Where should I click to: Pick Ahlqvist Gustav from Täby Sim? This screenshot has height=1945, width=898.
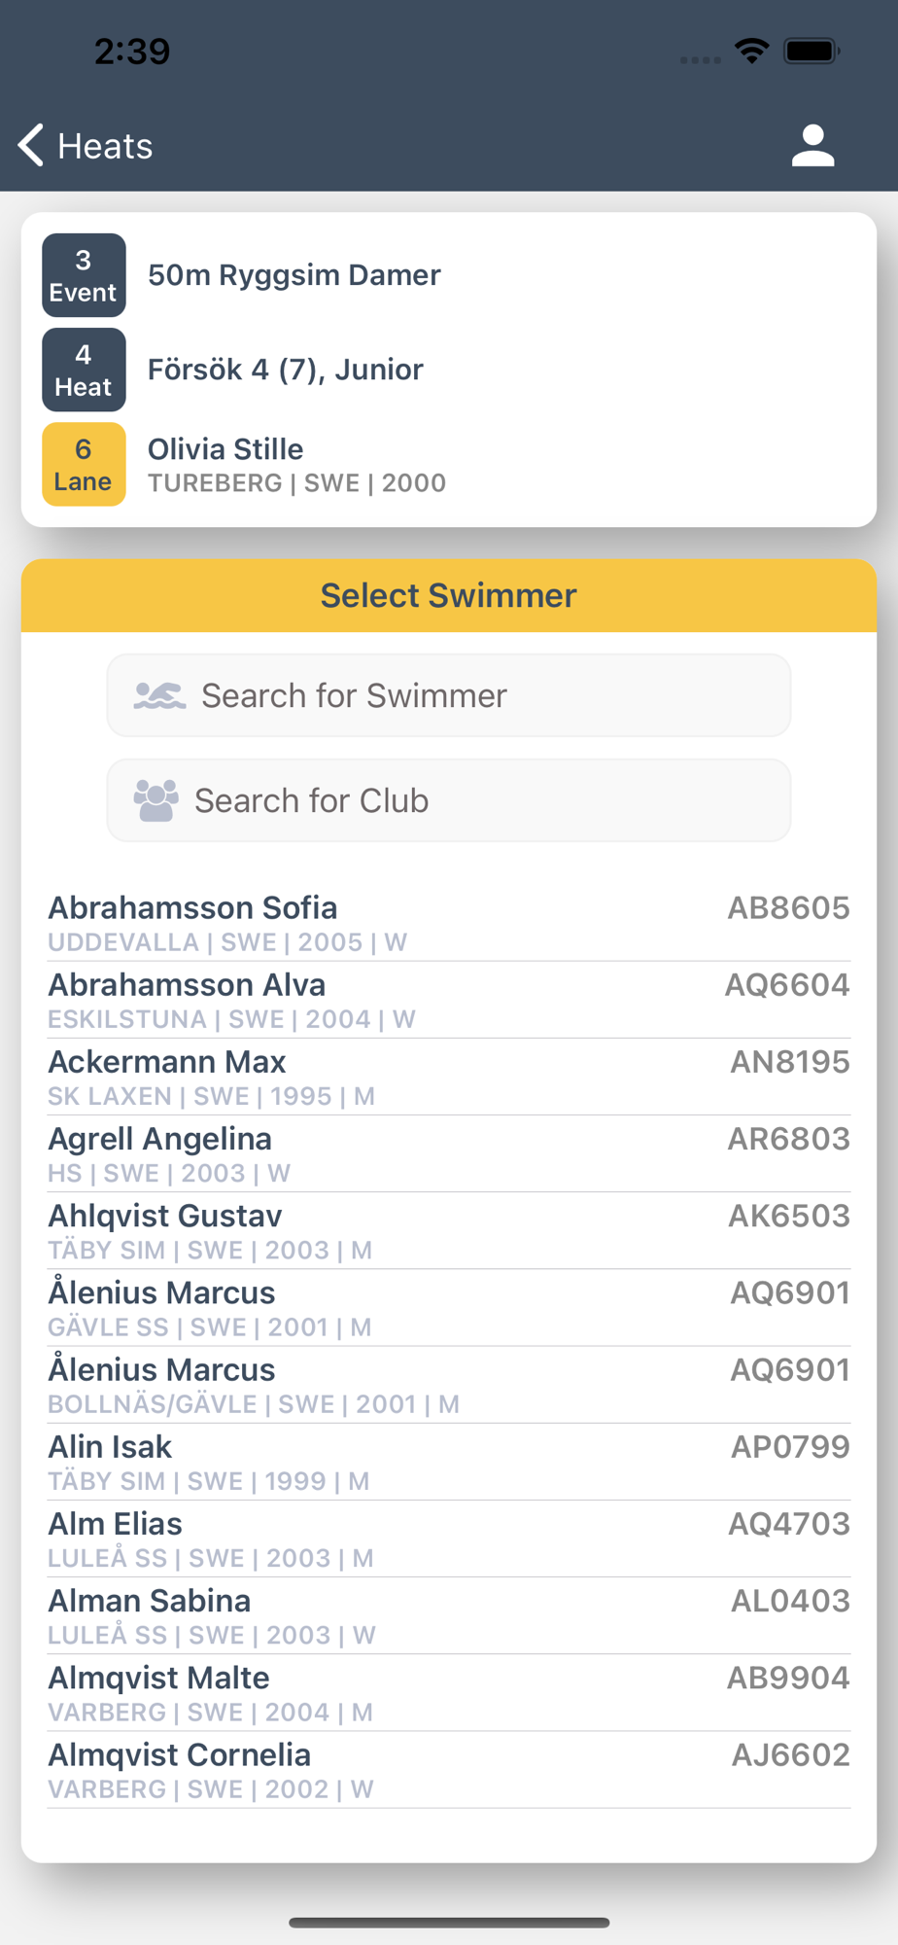coord(449,1230)
